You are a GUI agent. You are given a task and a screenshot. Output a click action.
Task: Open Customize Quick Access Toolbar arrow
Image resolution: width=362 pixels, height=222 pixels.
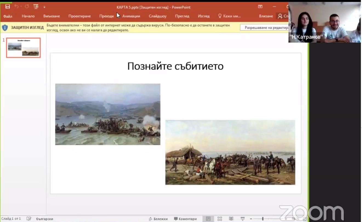45,7
